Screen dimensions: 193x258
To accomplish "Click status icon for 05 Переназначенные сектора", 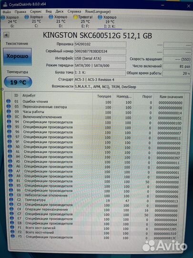I will pos(9,107).
